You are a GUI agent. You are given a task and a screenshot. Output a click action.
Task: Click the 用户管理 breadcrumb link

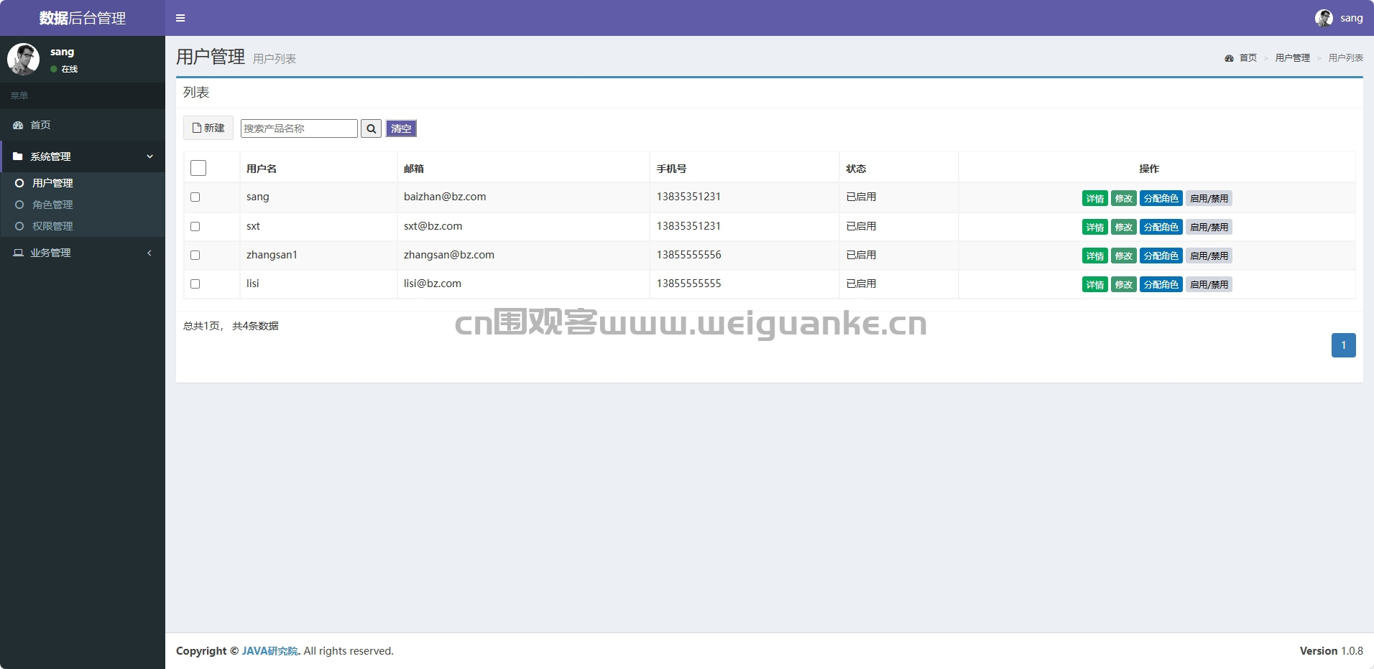(x=1292, y=58)
